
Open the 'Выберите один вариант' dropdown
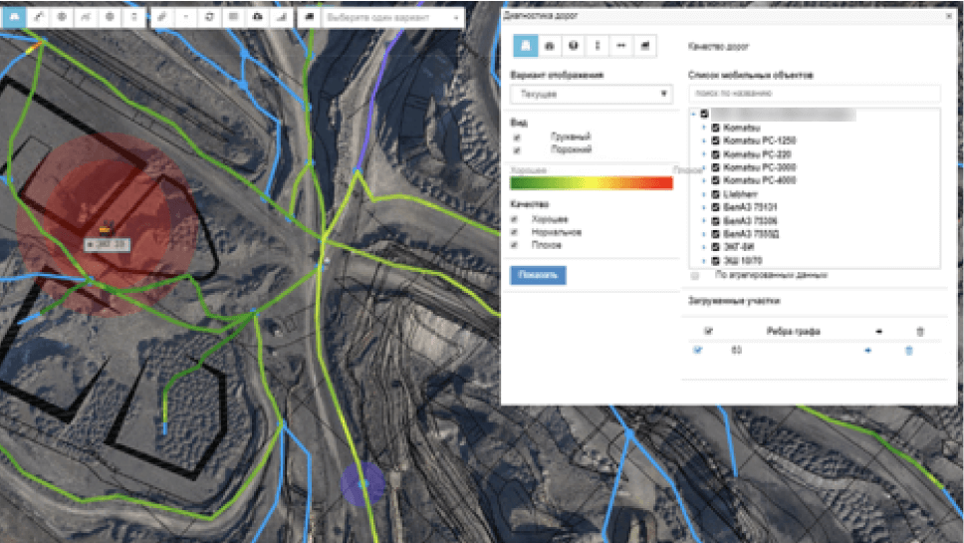394,17
